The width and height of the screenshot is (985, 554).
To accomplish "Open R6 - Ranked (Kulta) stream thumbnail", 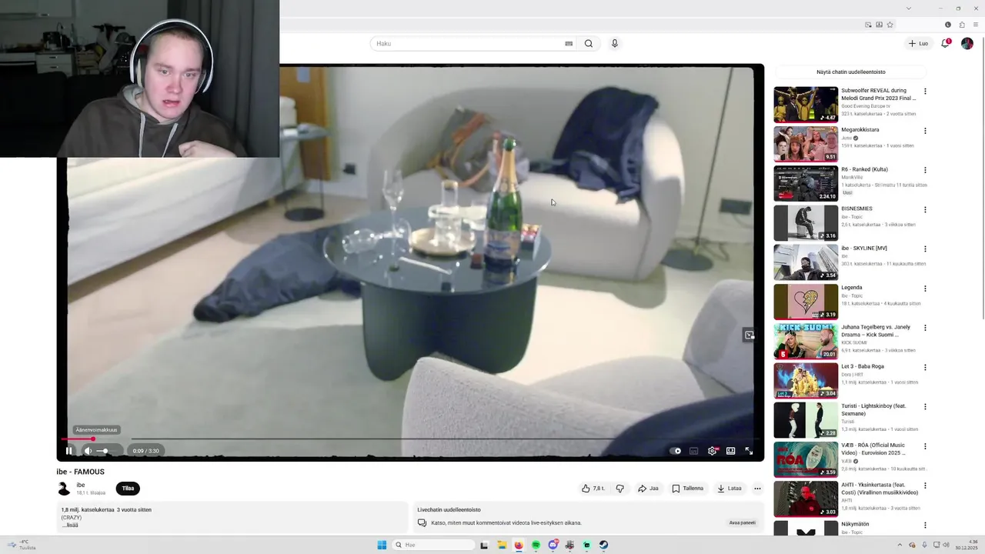I will pos(806,183).
